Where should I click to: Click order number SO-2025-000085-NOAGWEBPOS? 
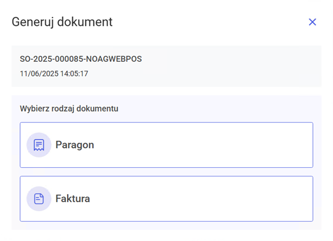(x=81, y=59)
